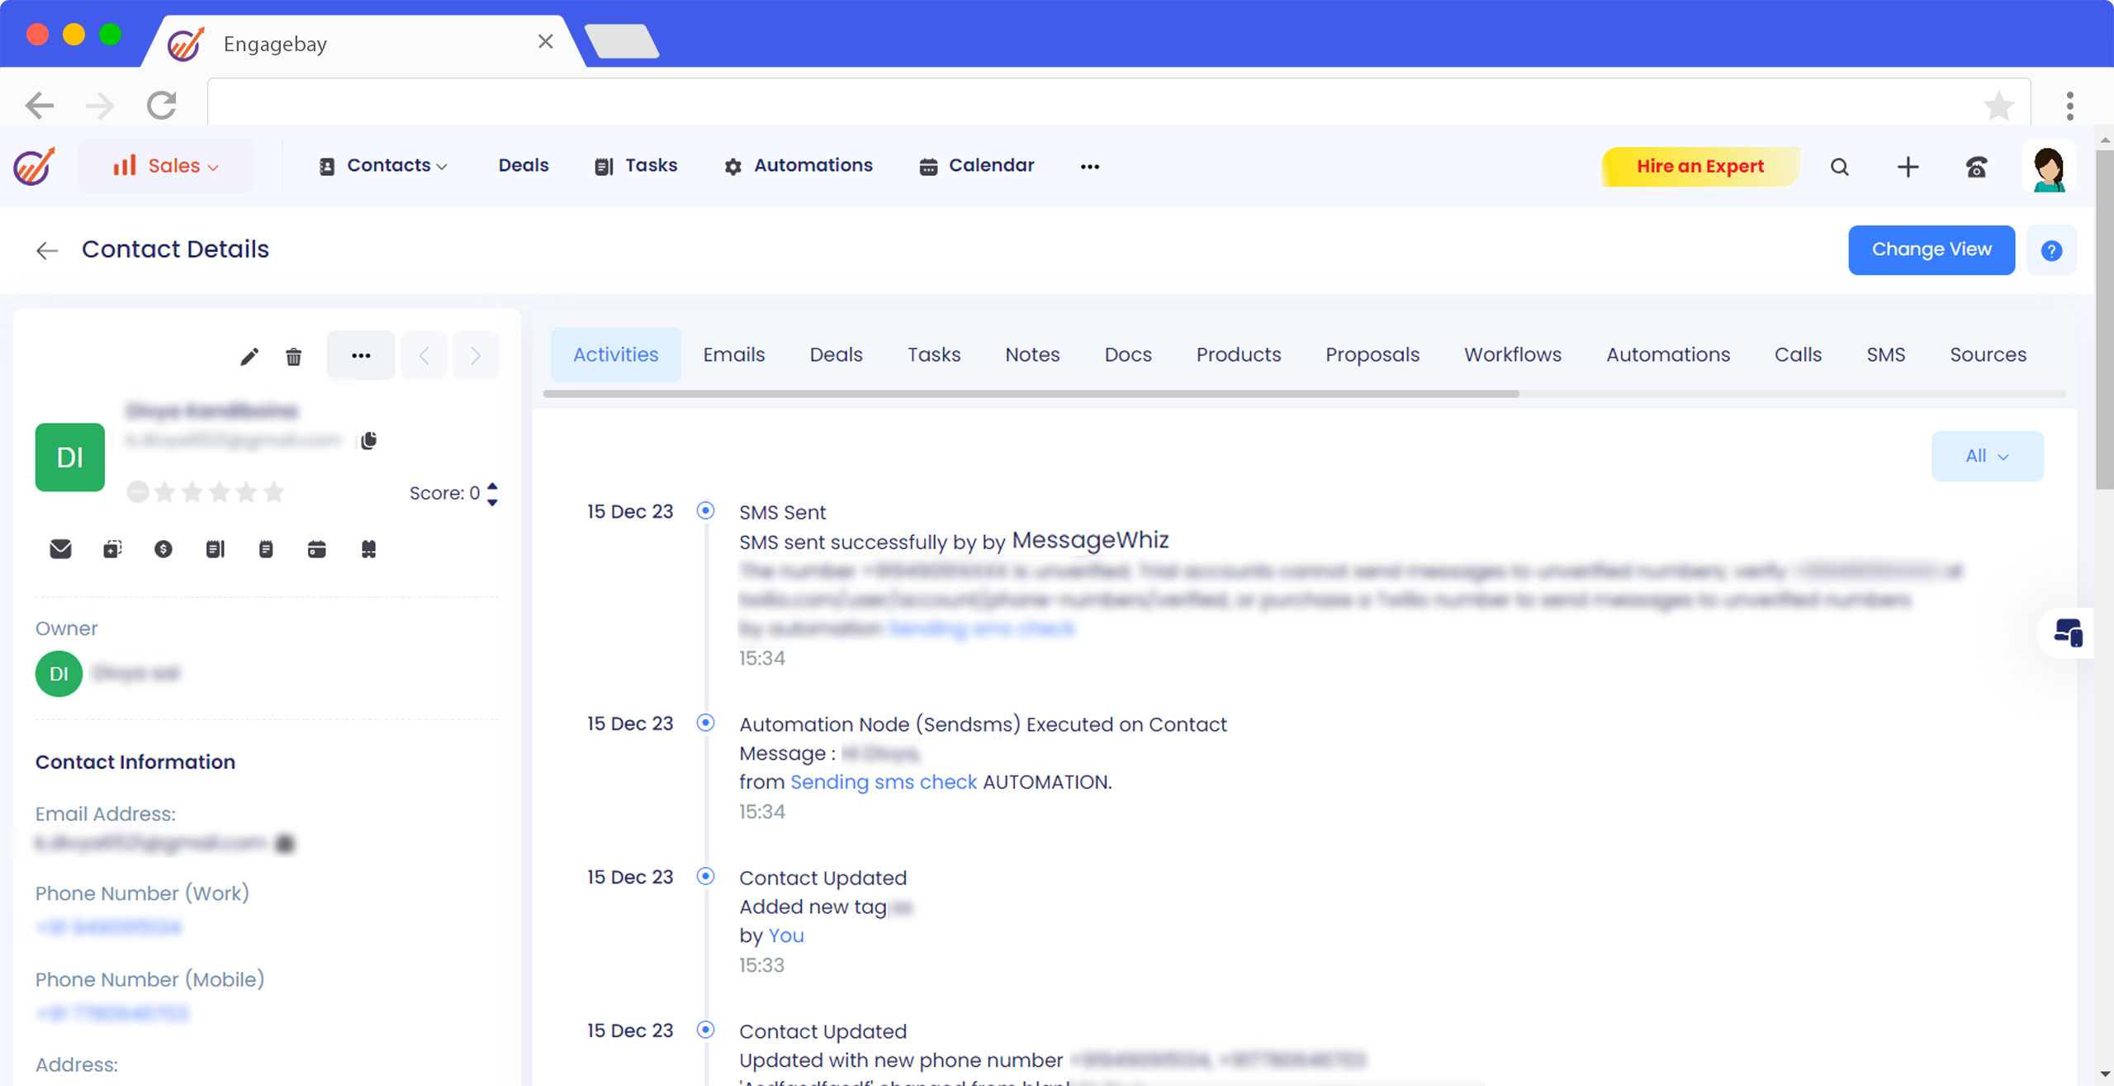This screenshot has height=1086, width=2114.
Task: Select the fifth star rating
Action: click(x=274, y=493)
